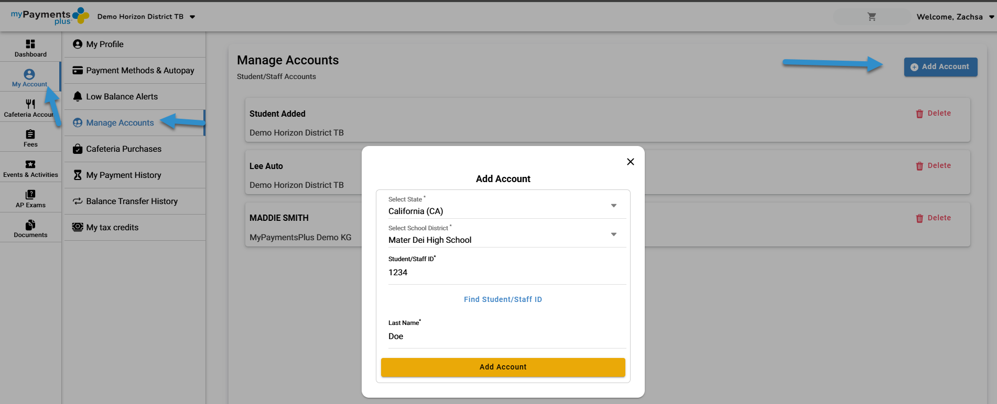Select Low Balance Alerts menu item
Screen dimensions: 997x404
pyautogui.click(x=122, y=97)
